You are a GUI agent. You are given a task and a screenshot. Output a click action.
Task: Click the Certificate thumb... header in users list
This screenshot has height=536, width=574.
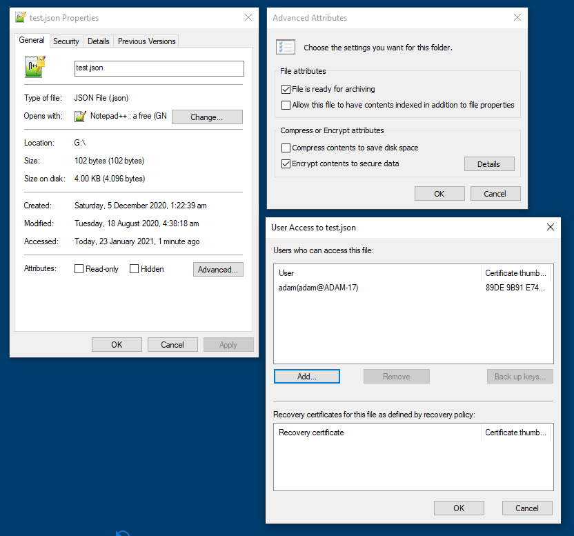tap(516, 273)
